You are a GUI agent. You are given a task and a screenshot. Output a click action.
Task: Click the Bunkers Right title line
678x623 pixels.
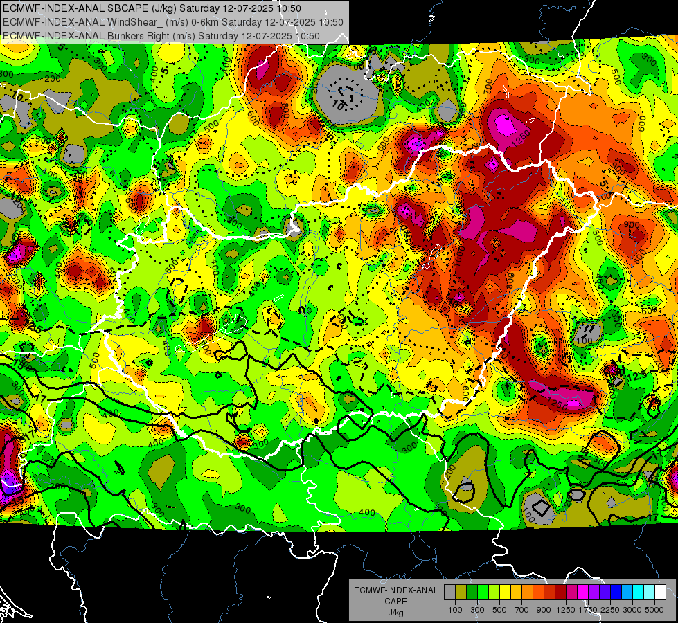(x=161, y=36)
